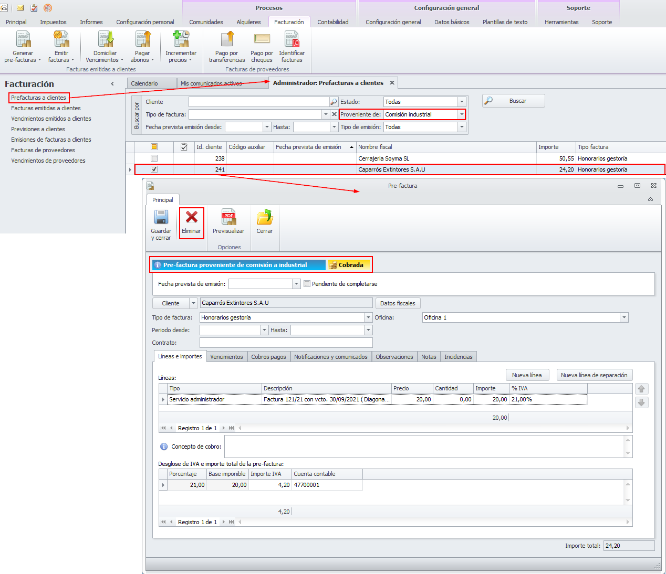Open Domiciliar Vencimientos tool
The width and height of the screenshot is (666, 574).
tap(105, 40)
